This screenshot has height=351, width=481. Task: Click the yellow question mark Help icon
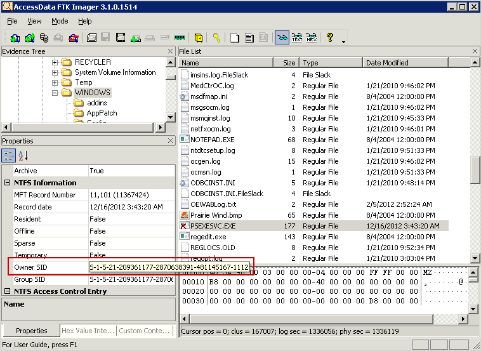click(330, 37)
